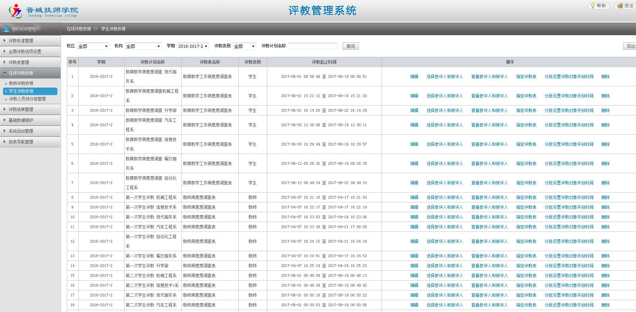Click 删除 for row 18
636x312 pixels.
tap(605, 305)
